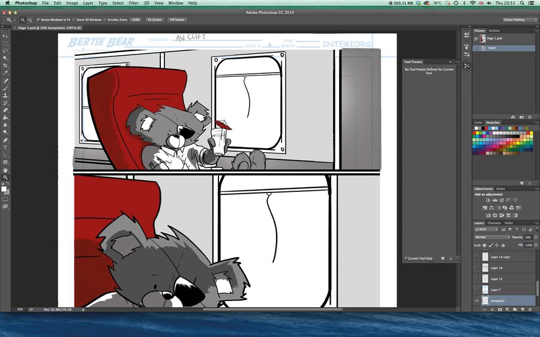Open the Tool Presets panel menu
The image size is (540, 337).
coord(458,62)
